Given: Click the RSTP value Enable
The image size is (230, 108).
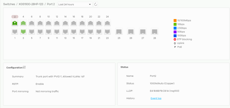Looking at the screenshot, I should tap(40, 84).
